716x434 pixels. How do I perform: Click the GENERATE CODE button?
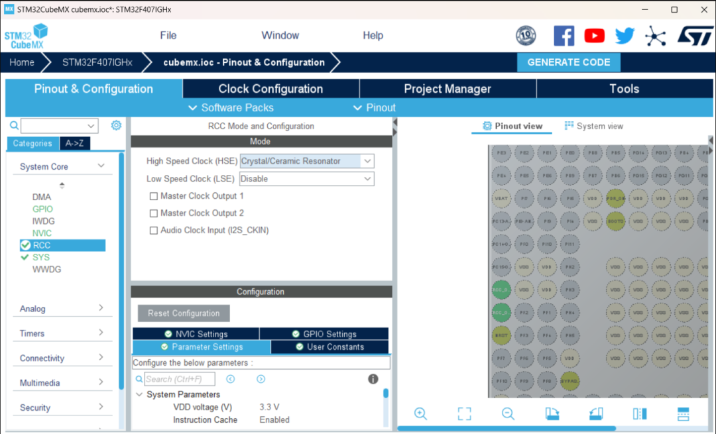(x=569, y=62)
